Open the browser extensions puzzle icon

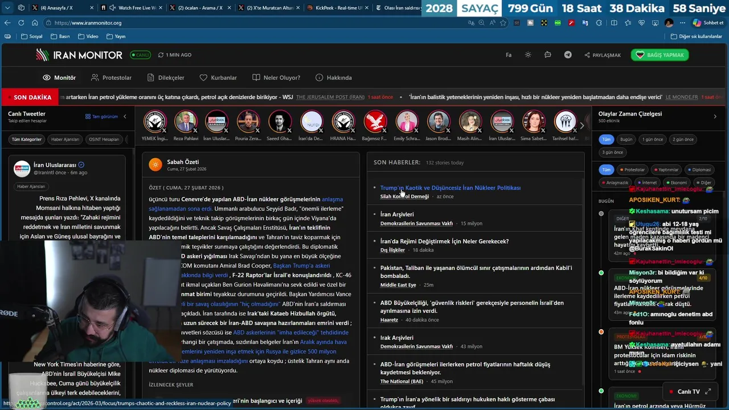[599, 23]
